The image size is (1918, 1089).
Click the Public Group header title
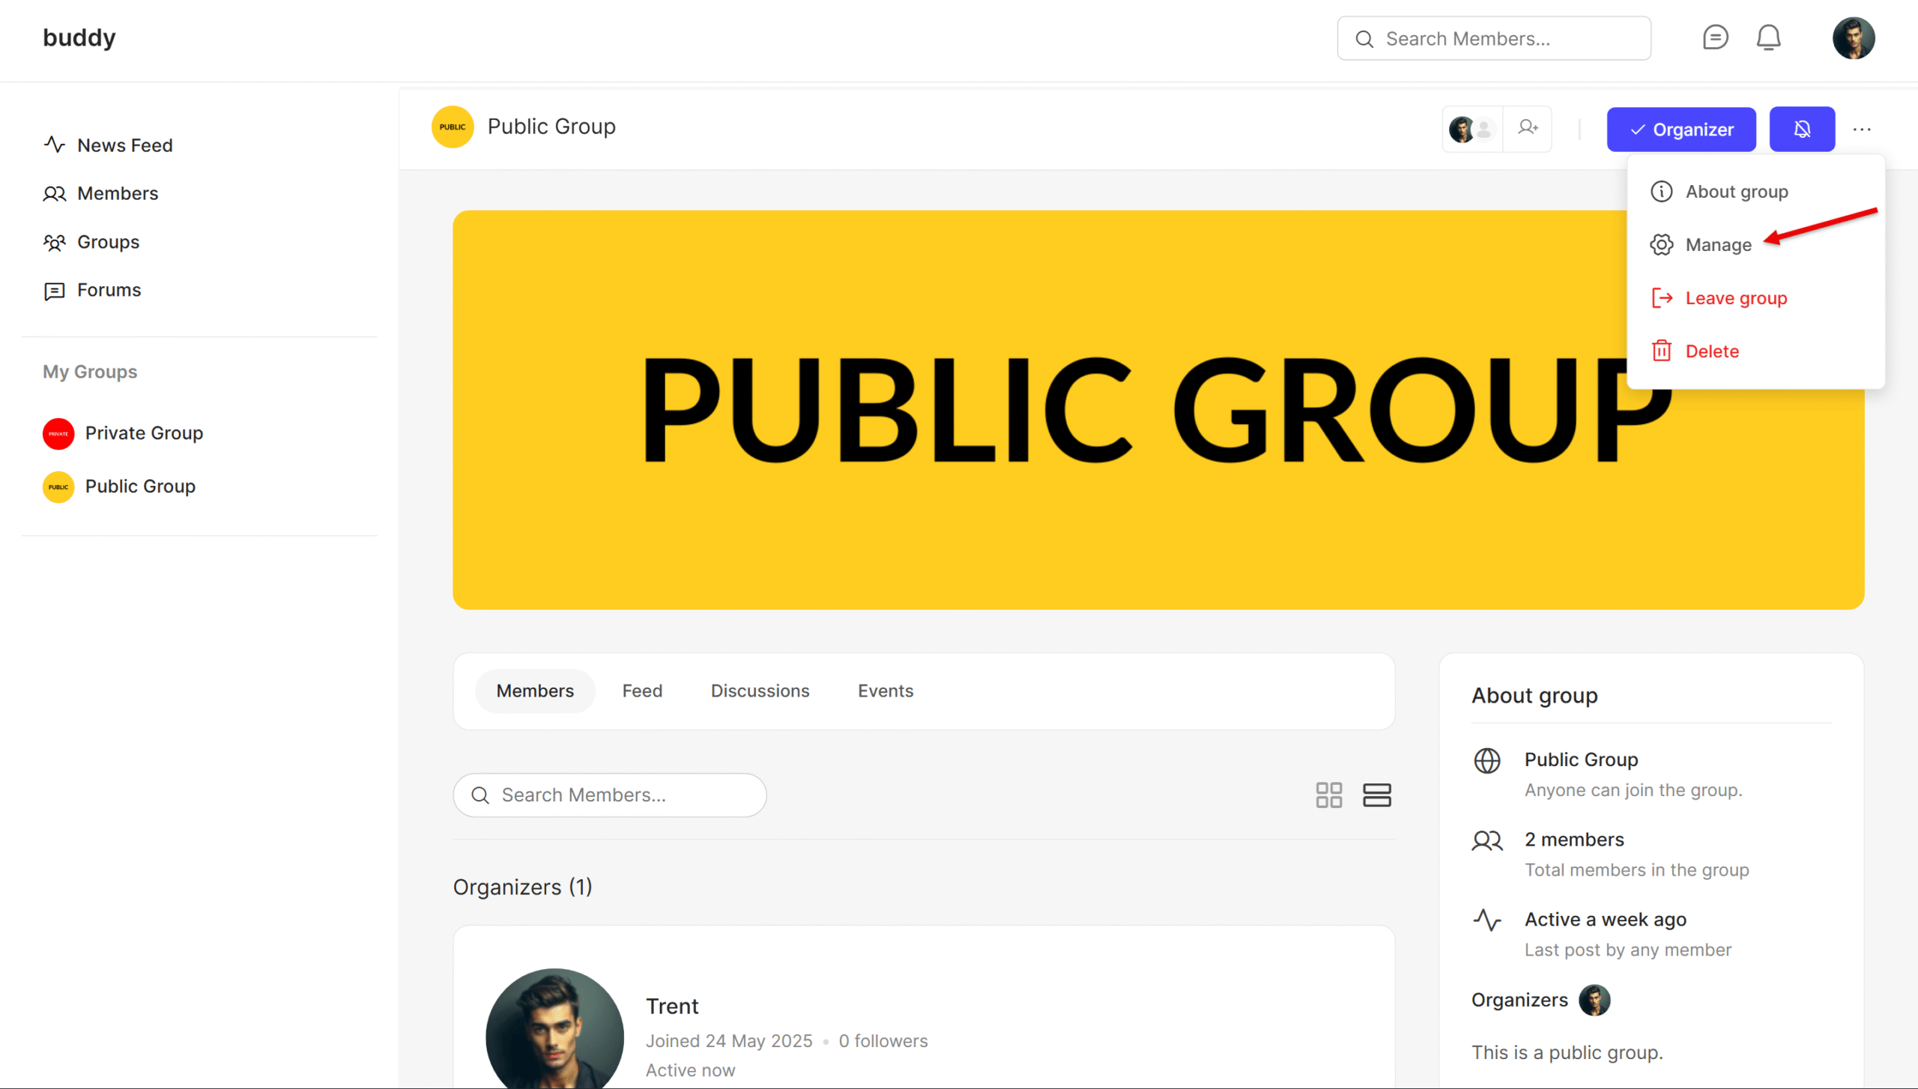[551, 127]
